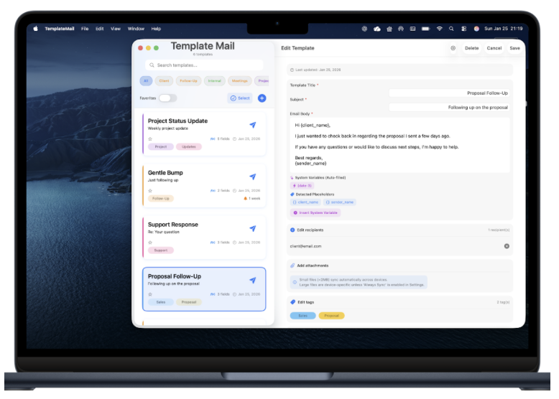Click the Support tag on Support Response
The width and height of the screenshot is (559, 399).
pos(161,250)
